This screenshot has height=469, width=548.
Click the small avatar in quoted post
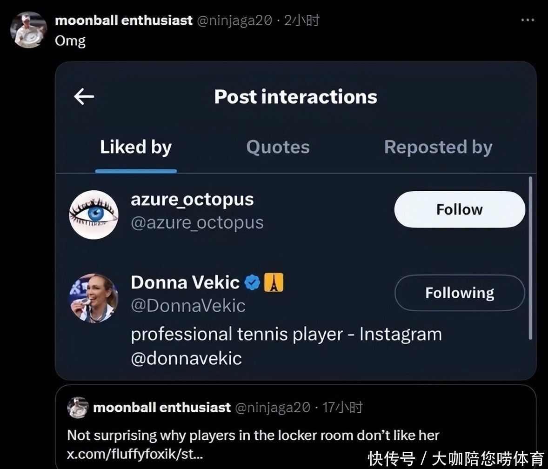coord(78,408)
